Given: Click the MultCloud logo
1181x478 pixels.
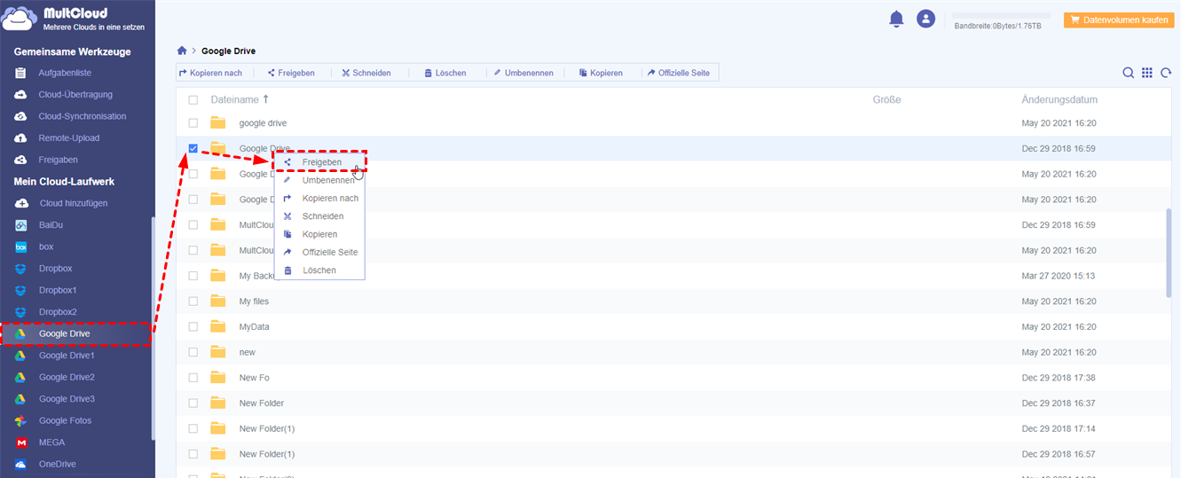Looking at the screenshot, I should tap(75, 20).
